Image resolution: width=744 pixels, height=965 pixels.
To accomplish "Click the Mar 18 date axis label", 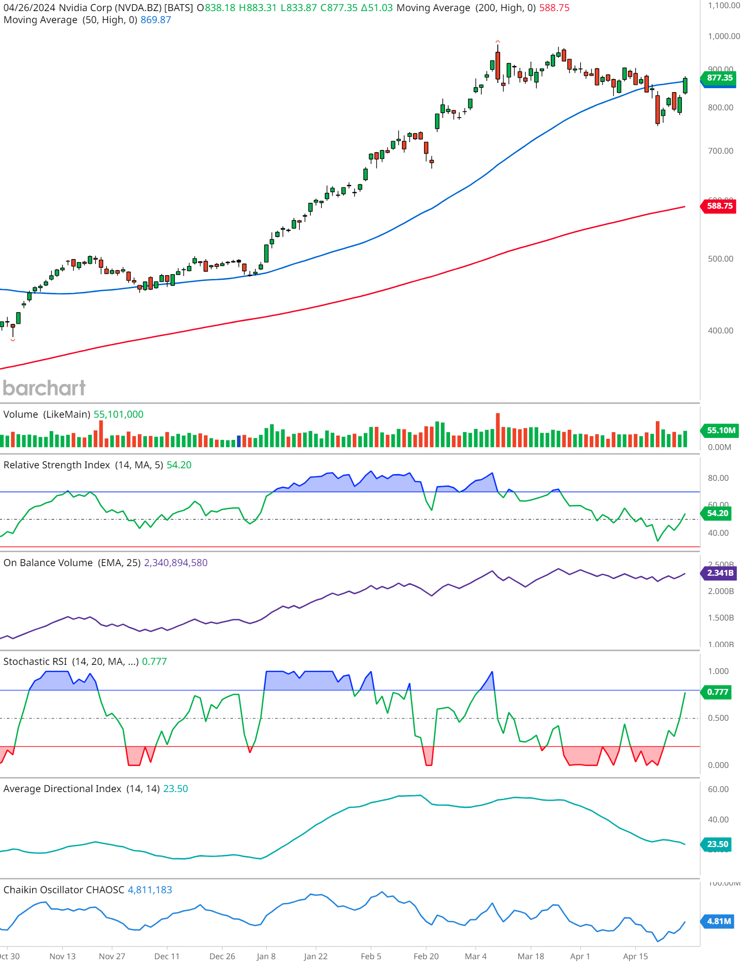I will click(x=531, y=956).
